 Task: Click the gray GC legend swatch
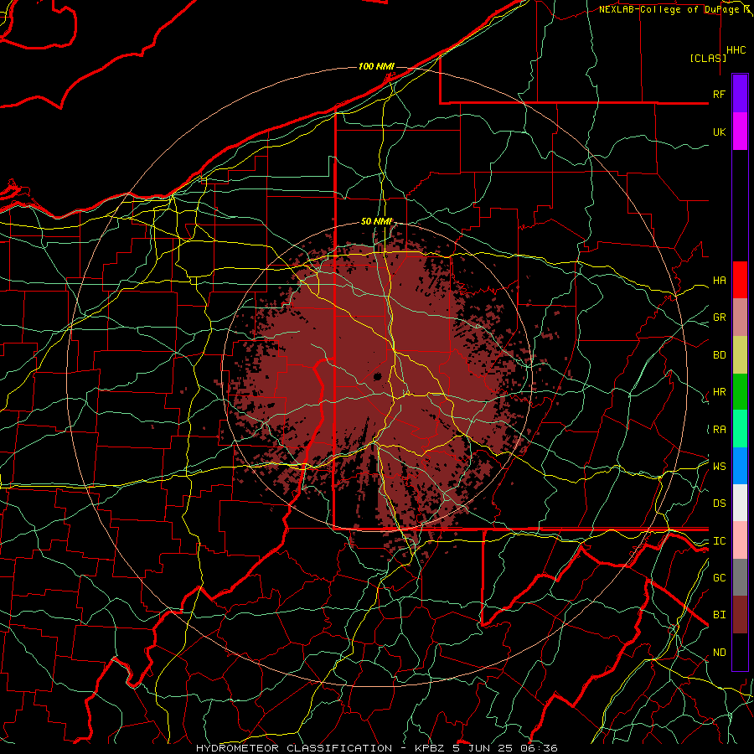point(740,577)
